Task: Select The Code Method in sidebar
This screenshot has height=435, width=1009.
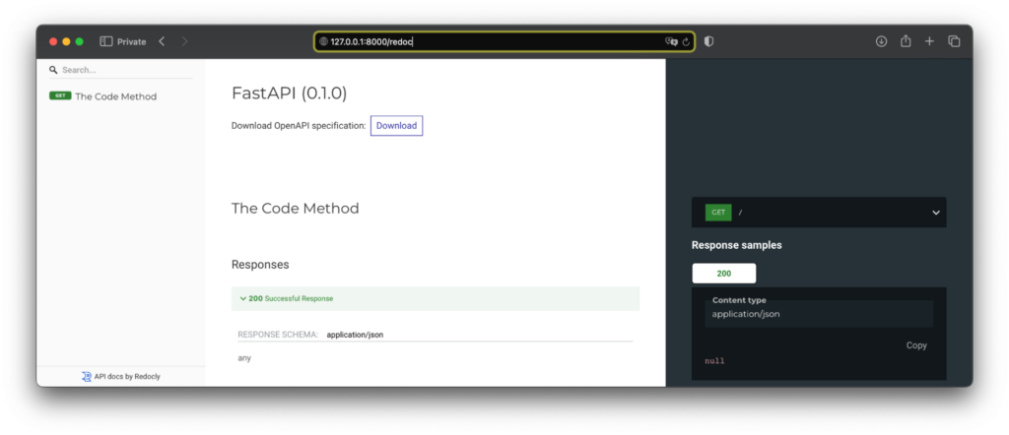Action: (116, 96)
